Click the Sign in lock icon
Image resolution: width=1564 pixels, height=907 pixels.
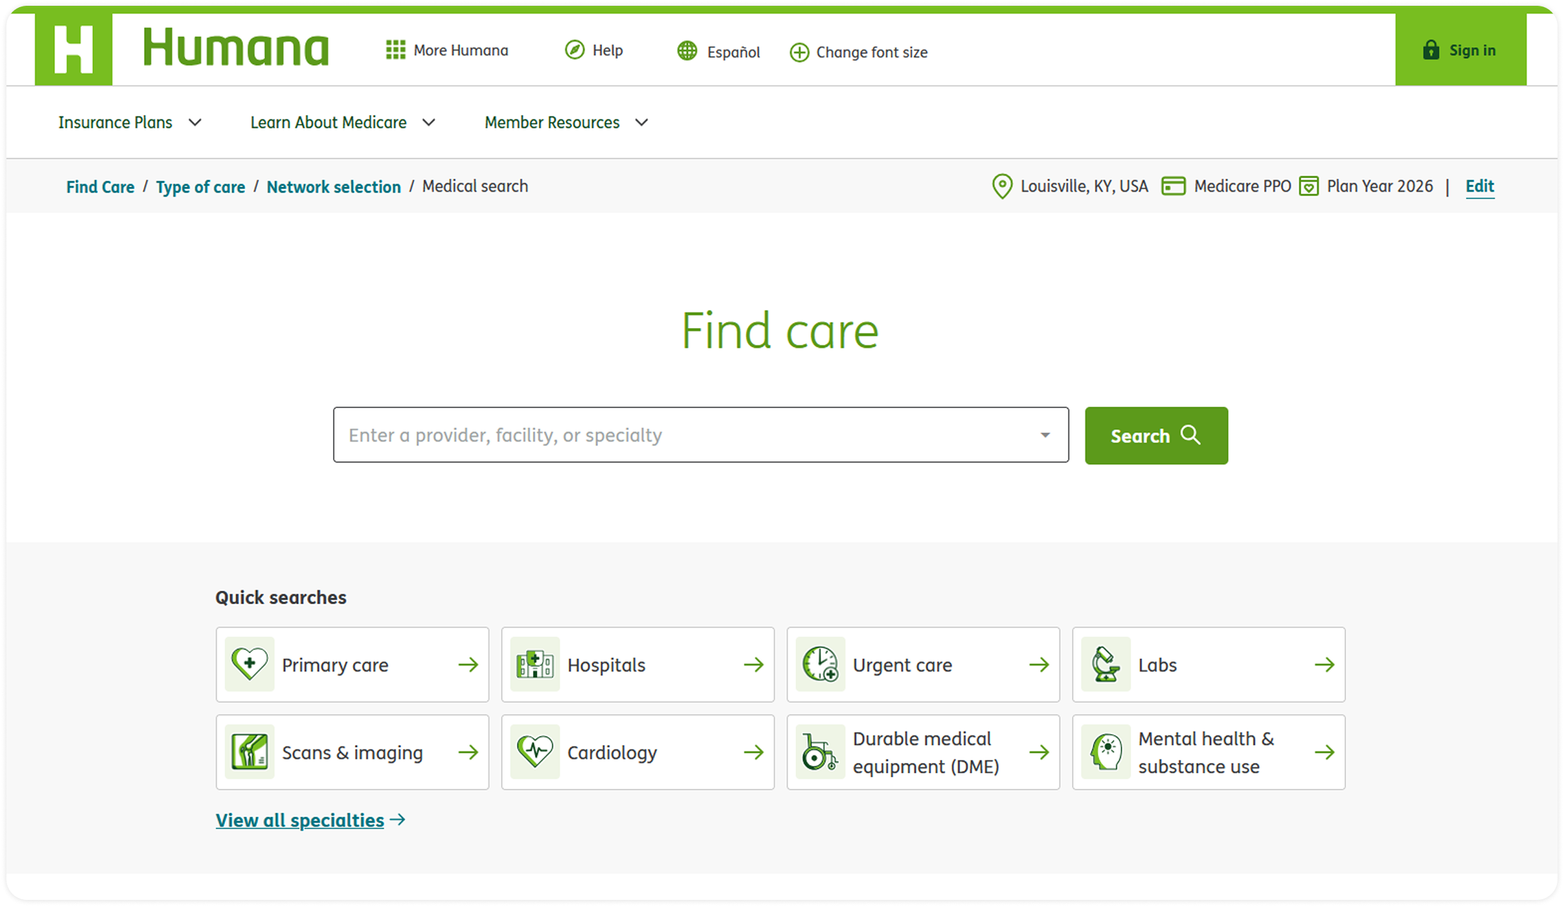pyautogui.click(x=1430, y=50)
